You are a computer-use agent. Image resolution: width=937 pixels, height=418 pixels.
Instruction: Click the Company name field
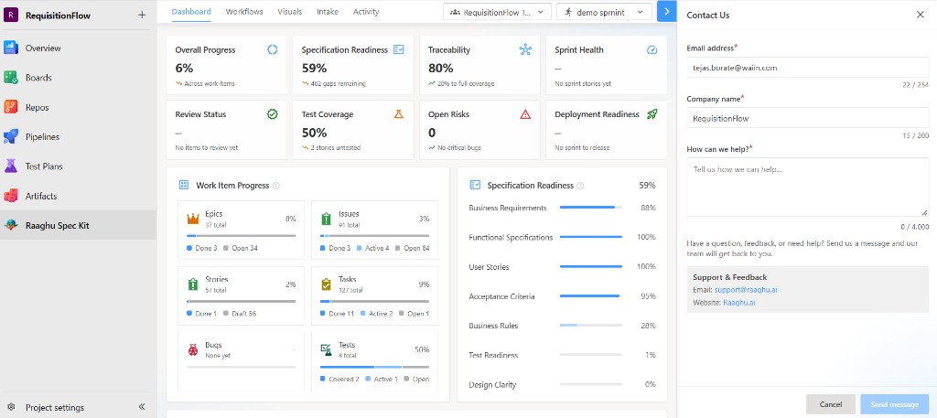pyautogui.click(x=808, y=118)
